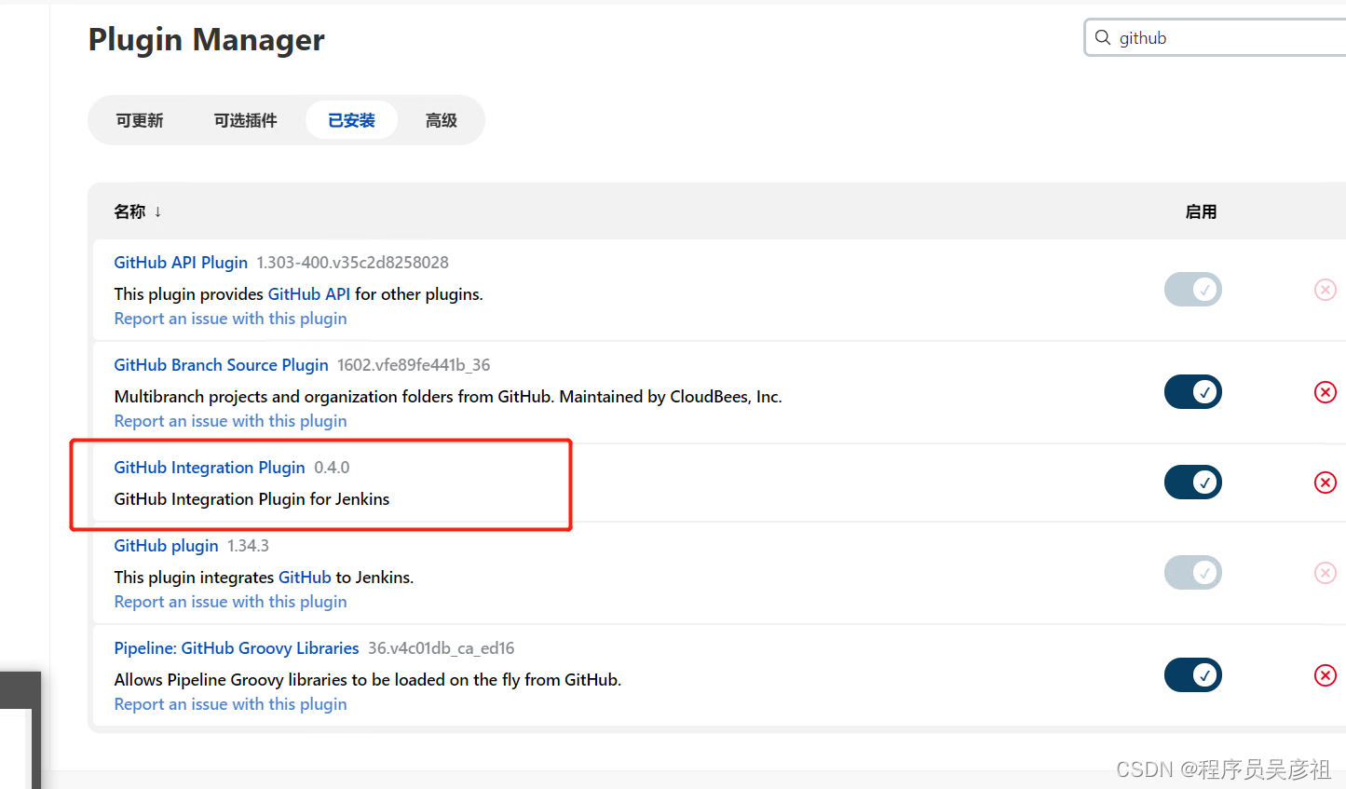Report an issue for GitHub Branch Source Plugin
This screenshot has height=789, width=1346.
230,421
